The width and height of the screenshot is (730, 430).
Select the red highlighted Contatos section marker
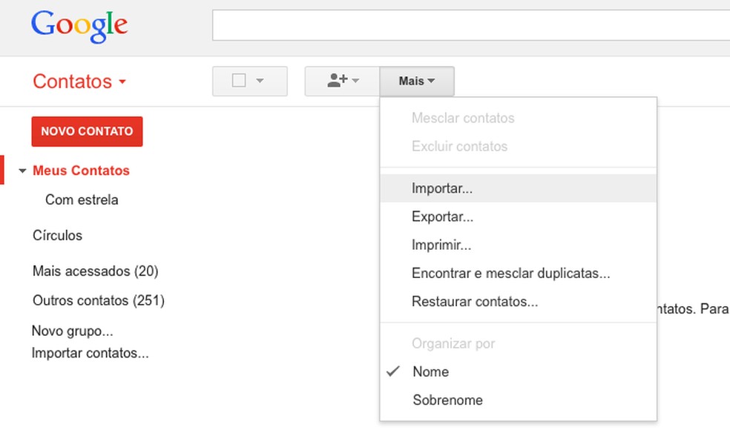click(3, 170)
